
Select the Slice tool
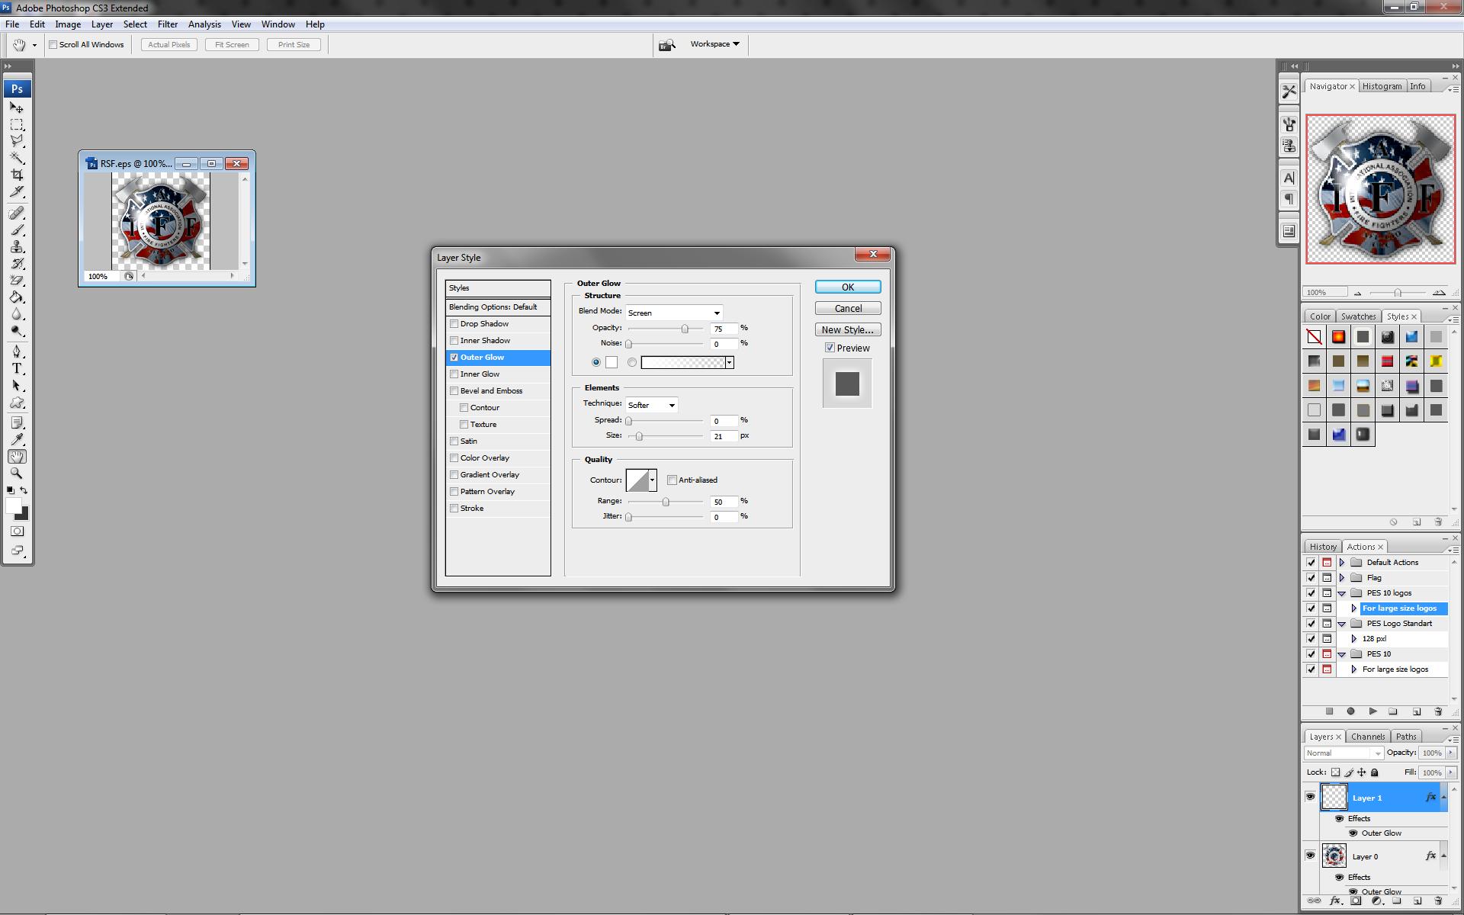click(17, 191)
